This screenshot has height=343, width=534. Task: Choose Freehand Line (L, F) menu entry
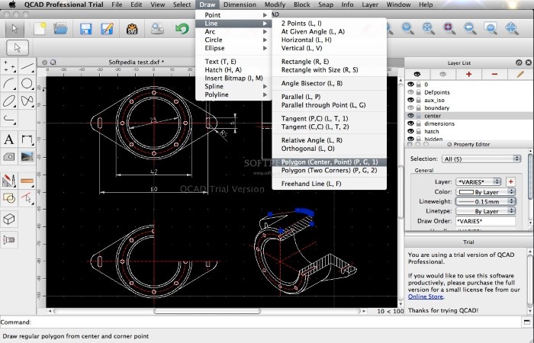click(x=330, y=184)
